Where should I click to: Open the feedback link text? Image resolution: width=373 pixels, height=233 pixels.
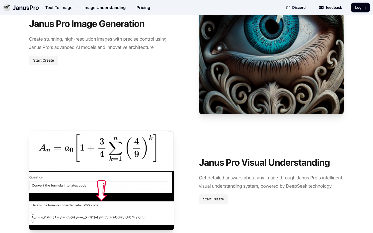pyautogui.click(x=334, y=8)
